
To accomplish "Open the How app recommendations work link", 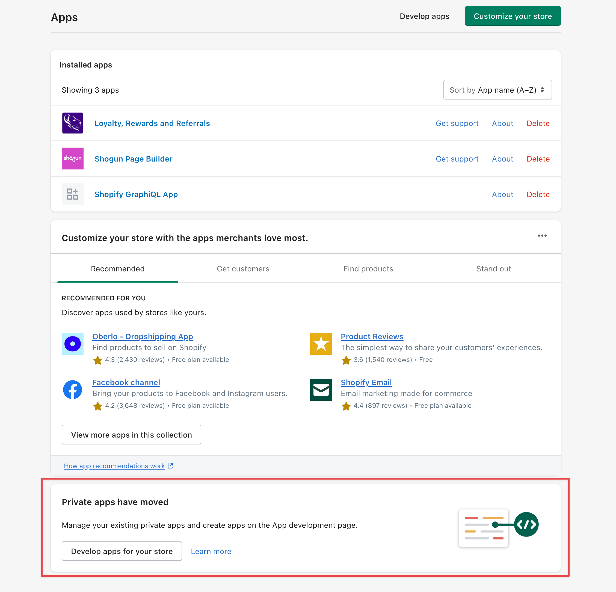I will 114,466.
